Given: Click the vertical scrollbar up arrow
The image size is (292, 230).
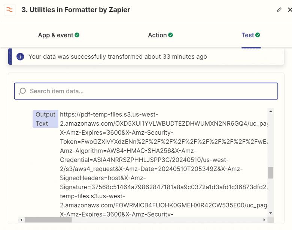Looking at the screenshot, I should [271, 111].
